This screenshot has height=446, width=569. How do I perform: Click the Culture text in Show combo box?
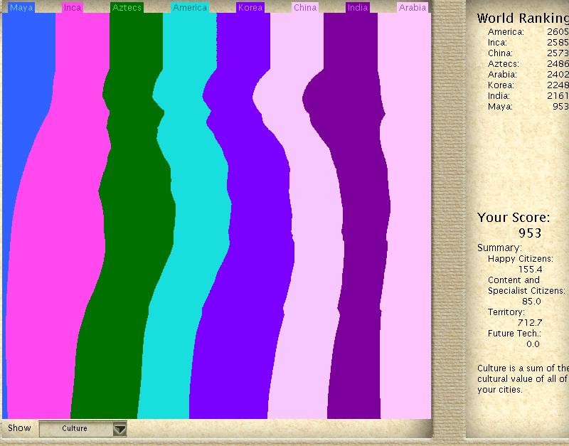(x=75, y=429)
